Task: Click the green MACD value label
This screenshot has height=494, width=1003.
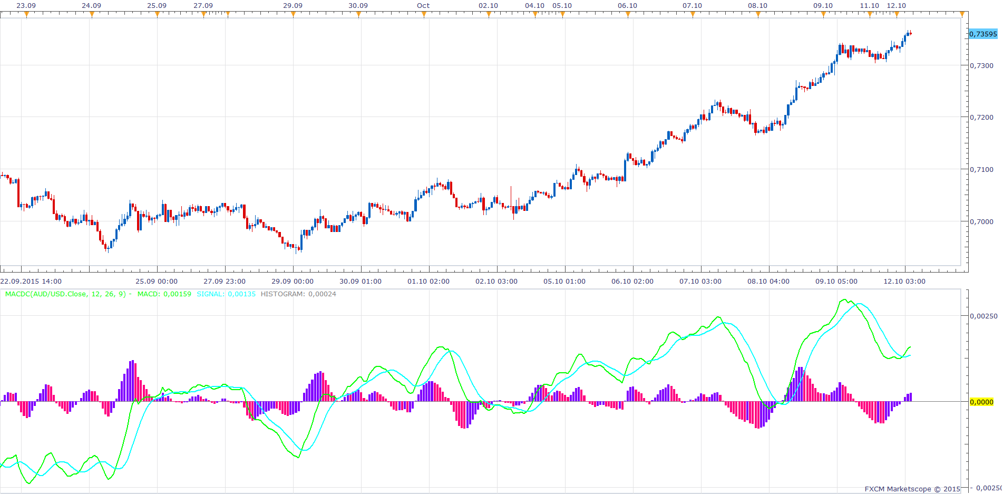Action: coord(164,294)
